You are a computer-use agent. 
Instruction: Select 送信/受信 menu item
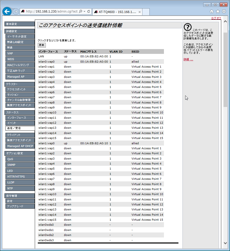click(x=20, y=128)
